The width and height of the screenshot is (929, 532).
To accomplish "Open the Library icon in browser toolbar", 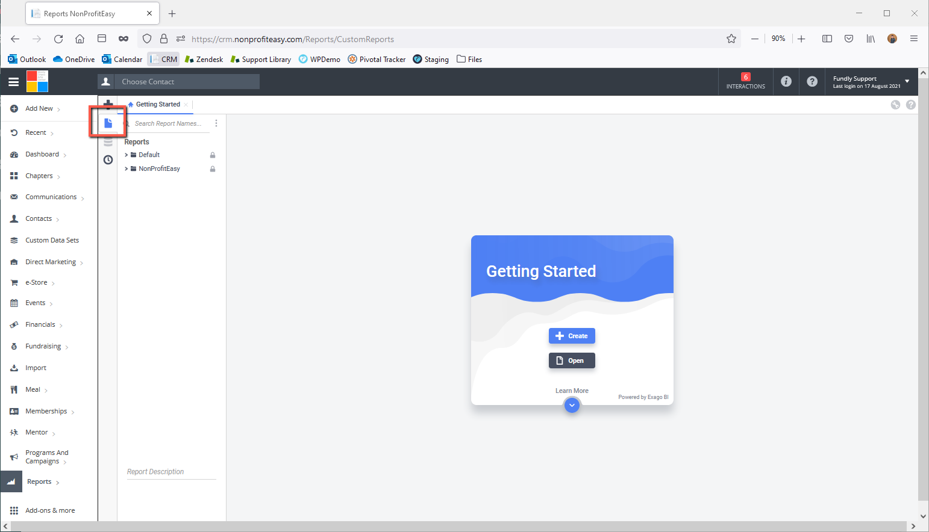I will 871,39.
